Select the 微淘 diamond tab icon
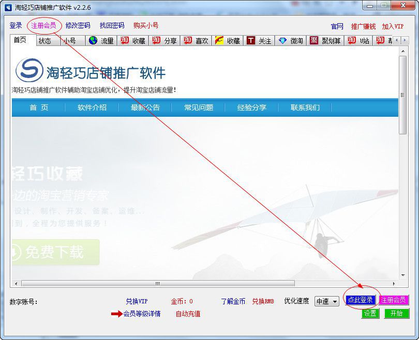419x340 pixels. 281,41
